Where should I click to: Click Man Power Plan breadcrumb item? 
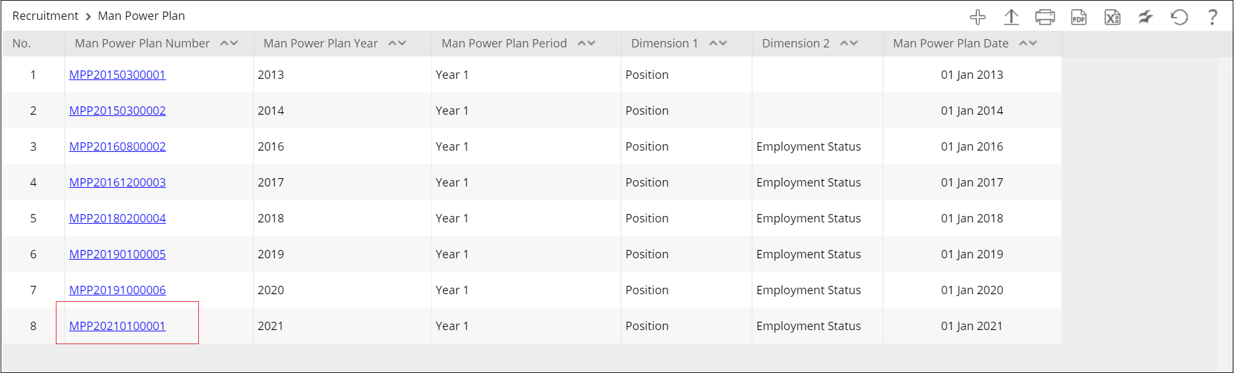pos(141,16)
